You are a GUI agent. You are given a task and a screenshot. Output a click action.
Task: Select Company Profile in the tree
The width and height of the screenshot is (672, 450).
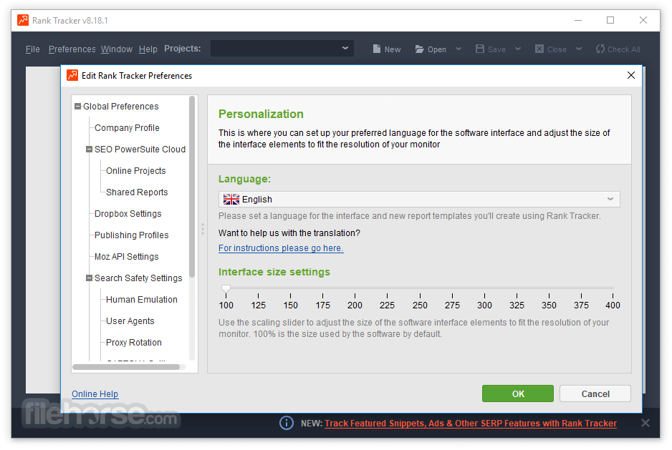(127, 128)
